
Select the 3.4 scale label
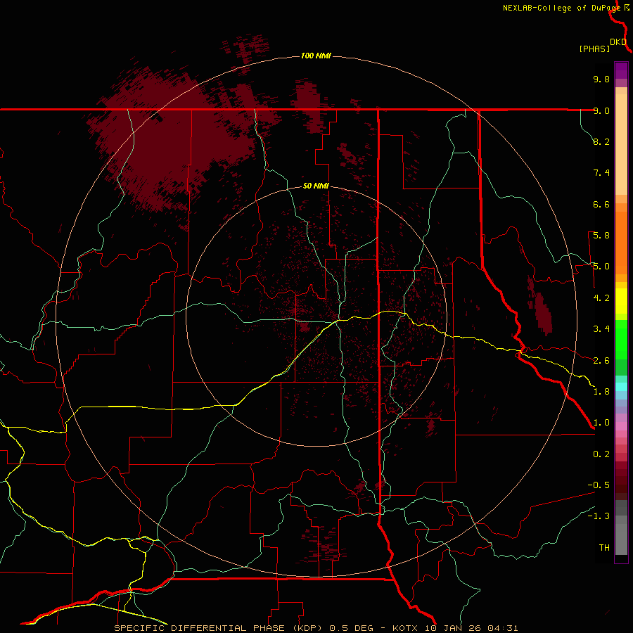pos(601,329)
